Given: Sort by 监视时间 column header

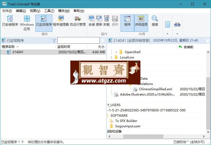Looking at the screenshot, I should (71, 47).
